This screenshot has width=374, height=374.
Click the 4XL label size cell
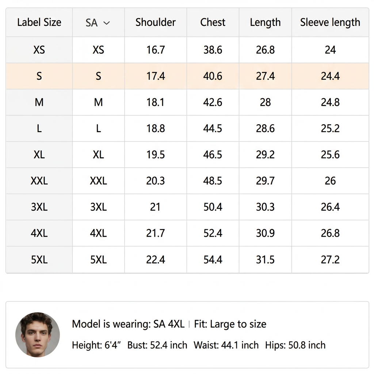pos(39,233)
